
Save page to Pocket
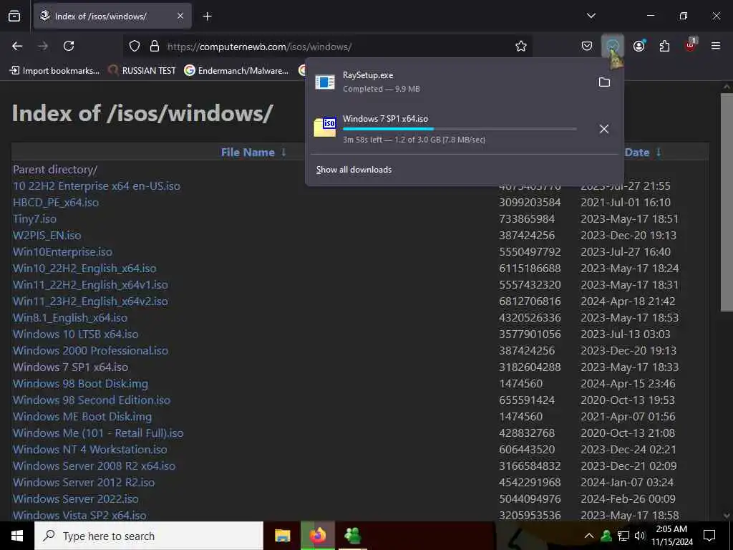(587, 46)
